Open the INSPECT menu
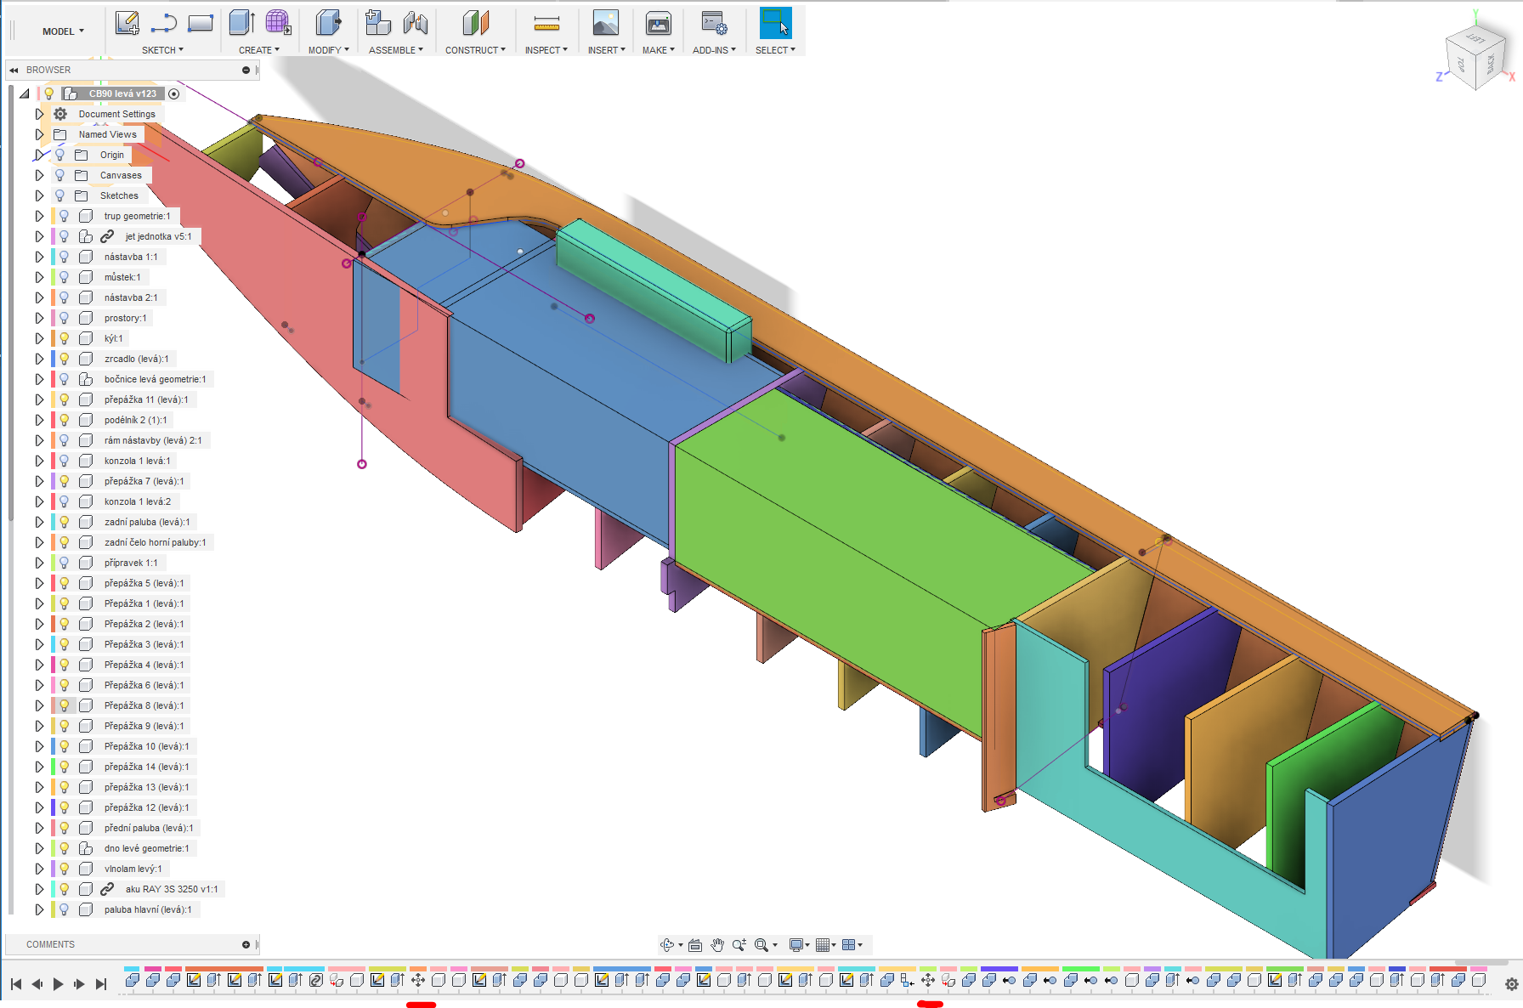The height and width of the screenshot is (1008, 1523). (x=546, y=50)
